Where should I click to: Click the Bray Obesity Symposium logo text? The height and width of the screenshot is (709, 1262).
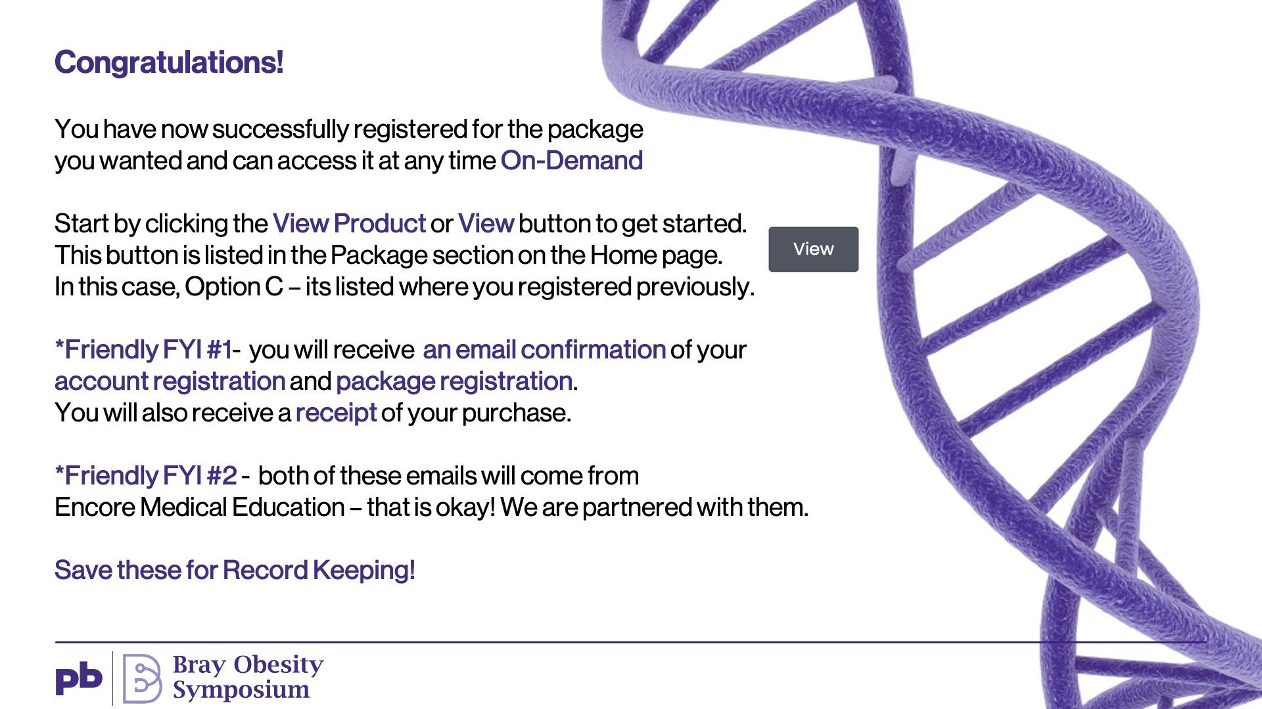(x=248, y=677)
